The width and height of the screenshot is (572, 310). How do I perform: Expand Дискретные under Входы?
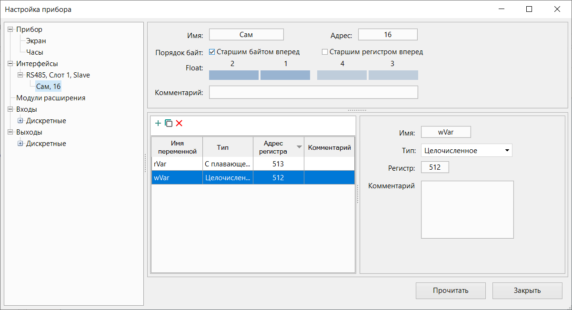coord(20,121)
